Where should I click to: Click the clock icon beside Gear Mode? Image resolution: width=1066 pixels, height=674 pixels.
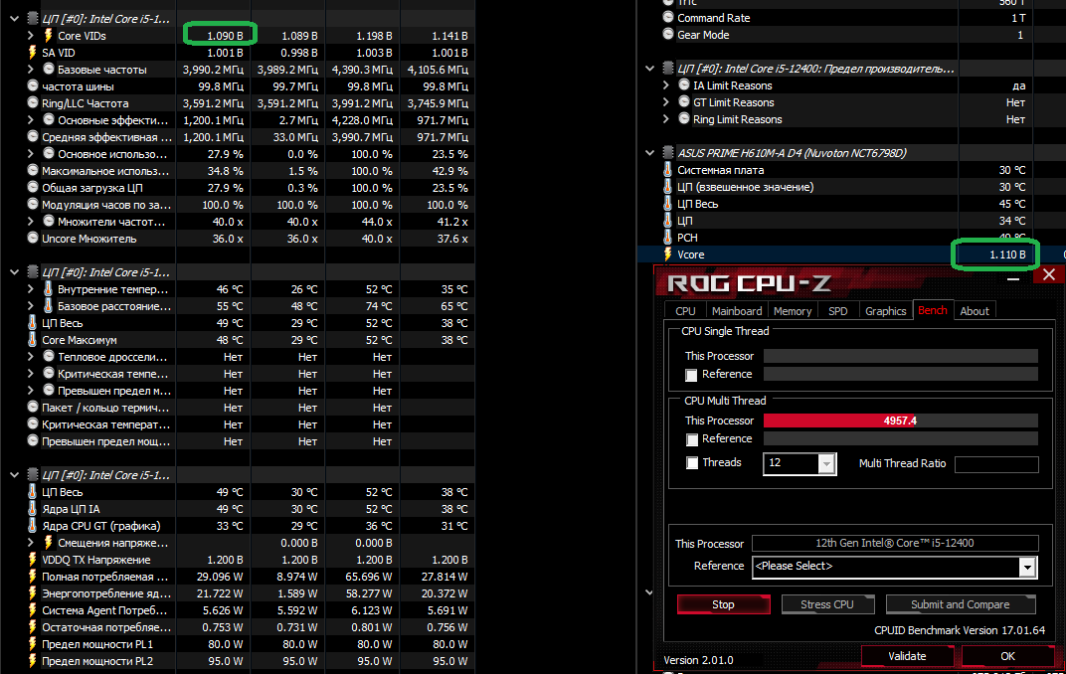point(667,35)
